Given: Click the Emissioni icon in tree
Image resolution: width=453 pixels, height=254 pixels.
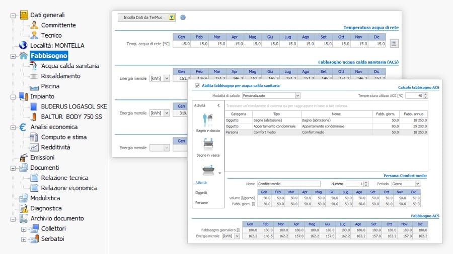Looking at the screenshot, I should [24, 157].
